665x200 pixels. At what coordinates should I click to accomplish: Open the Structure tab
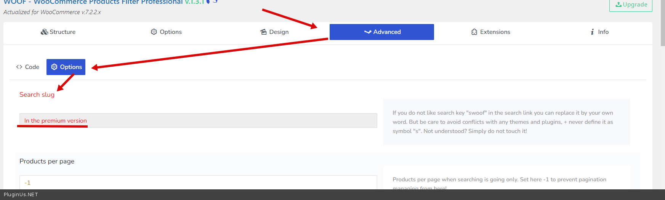click(x=58, y=32)
